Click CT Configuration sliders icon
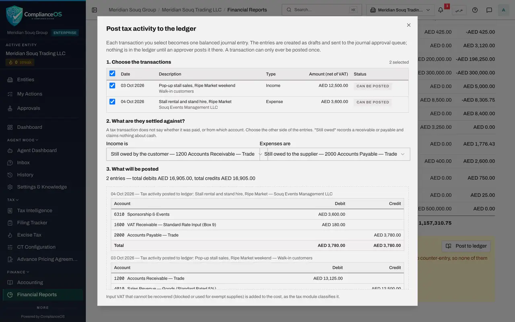 pyautogui.click(x=10, y=247)
